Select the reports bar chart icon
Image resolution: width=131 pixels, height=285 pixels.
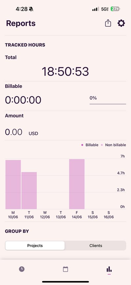pyautogui.click(x=109, y=269)
